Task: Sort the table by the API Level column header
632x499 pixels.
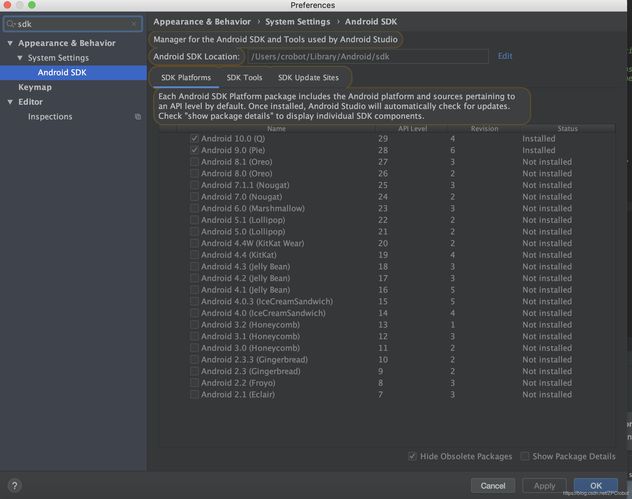Action: click(412, 129)
